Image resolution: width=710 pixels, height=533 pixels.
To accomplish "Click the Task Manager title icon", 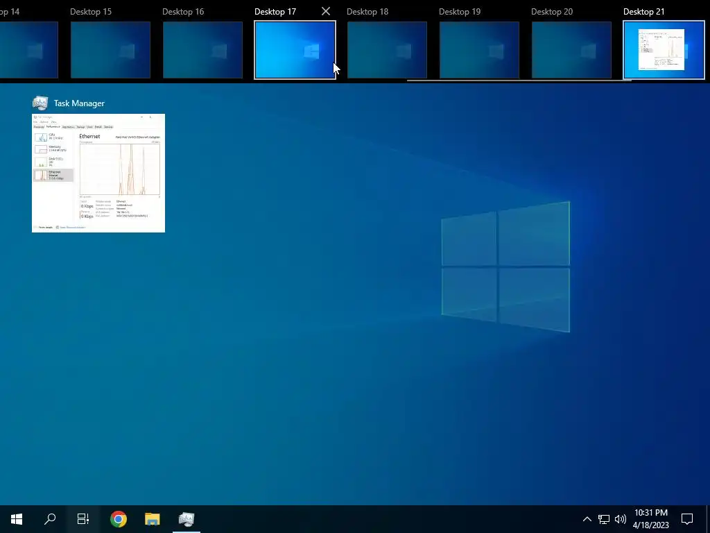I will click(x=40, y=103).
